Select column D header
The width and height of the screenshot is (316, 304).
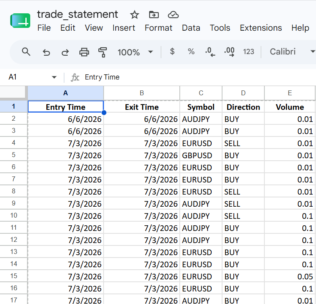(243, 93)
